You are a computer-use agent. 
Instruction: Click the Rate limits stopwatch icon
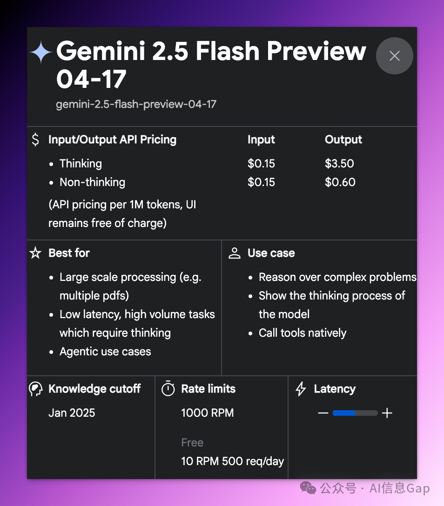168,388
